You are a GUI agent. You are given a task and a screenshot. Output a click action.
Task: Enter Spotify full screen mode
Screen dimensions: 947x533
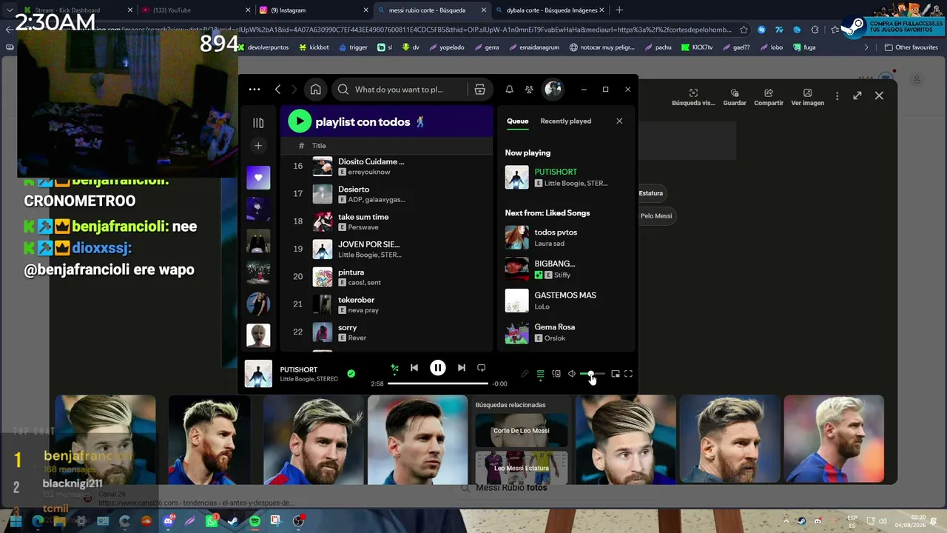pos(628,374)
